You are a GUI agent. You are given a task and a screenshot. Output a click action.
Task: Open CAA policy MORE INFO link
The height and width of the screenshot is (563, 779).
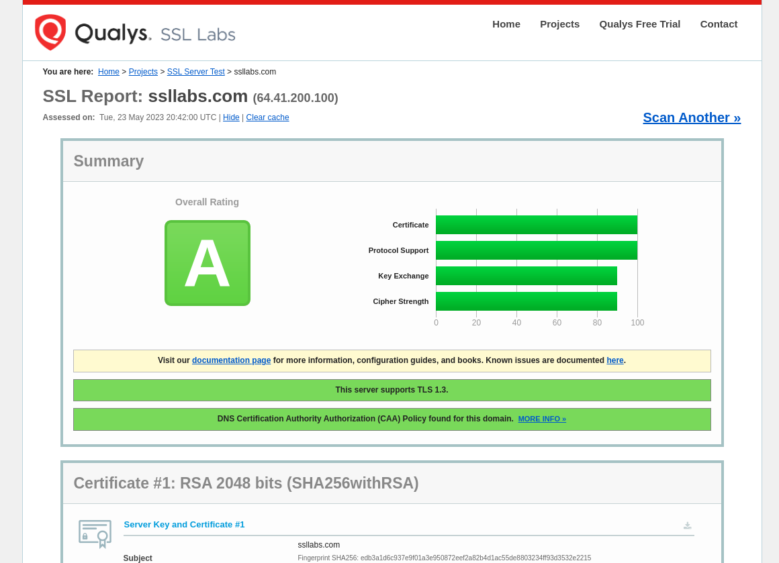(542, 419)
